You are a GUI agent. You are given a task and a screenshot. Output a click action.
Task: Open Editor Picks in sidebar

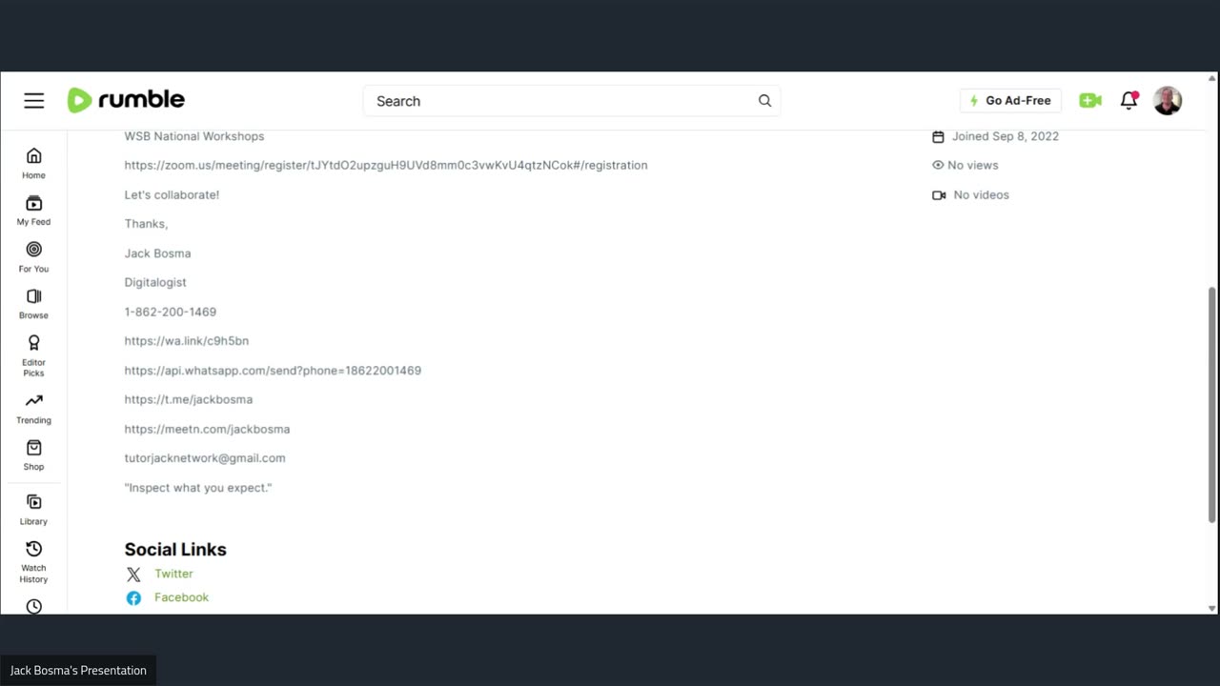(x=33, y=355)
